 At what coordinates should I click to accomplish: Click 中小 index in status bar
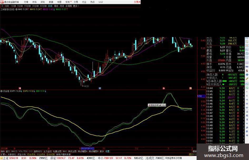click(101, 158)
